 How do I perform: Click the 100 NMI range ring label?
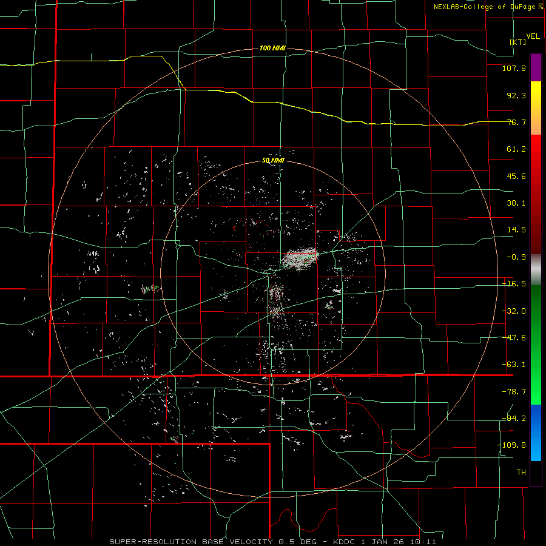pos(272,48)
